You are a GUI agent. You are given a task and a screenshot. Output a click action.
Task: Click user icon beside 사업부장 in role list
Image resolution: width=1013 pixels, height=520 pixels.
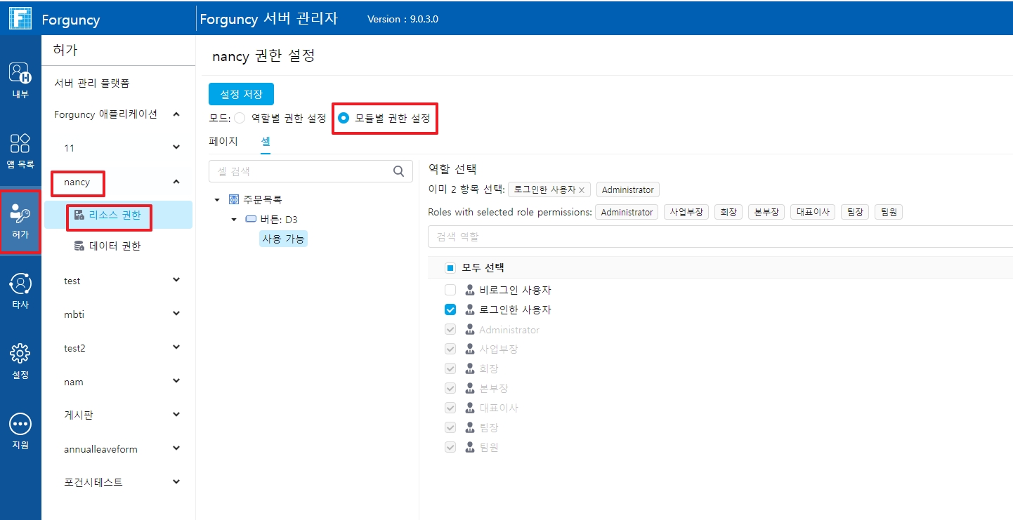(470, 349)
